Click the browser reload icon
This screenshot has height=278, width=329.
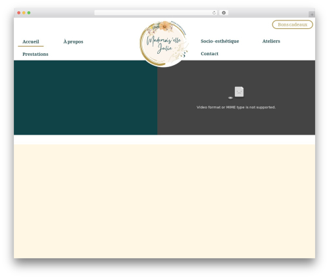[x=214, y=12]
